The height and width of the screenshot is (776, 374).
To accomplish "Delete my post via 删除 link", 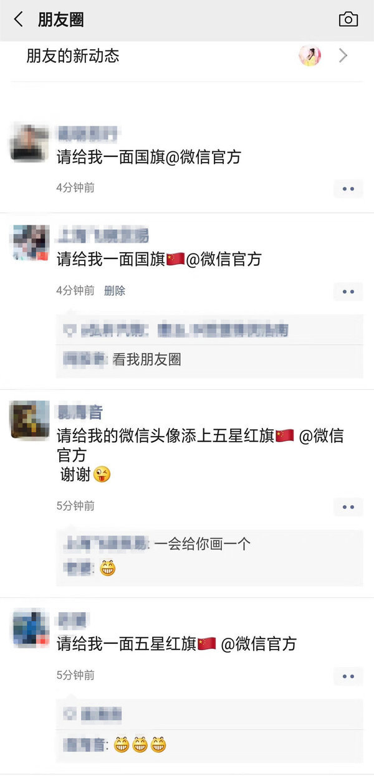I will [115, 291].
